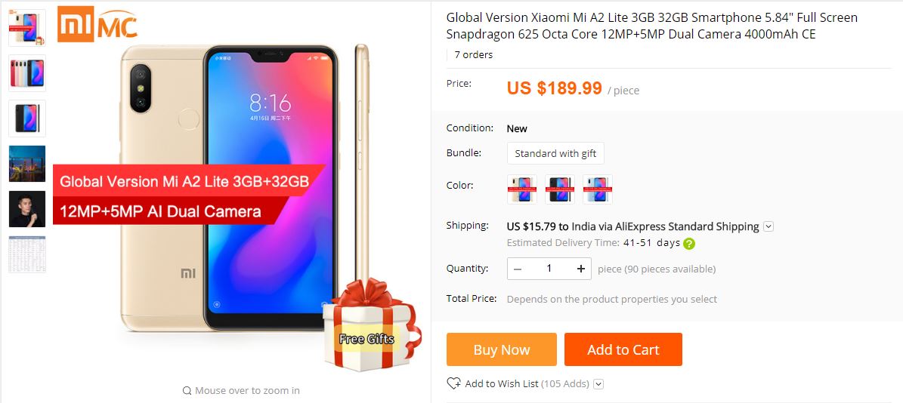Screen dimensions: 903x403
Task: Choose the gold color variant swatch
Action: click(x=521, y=189)
